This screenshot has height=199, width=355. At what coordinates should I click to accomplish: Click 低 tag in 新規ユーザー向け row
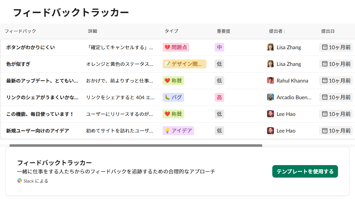coord(219,131)
